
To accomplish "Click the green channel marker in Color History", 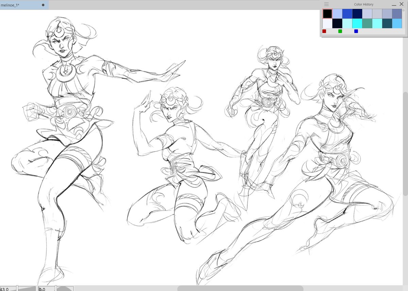I will pos(340,31).
